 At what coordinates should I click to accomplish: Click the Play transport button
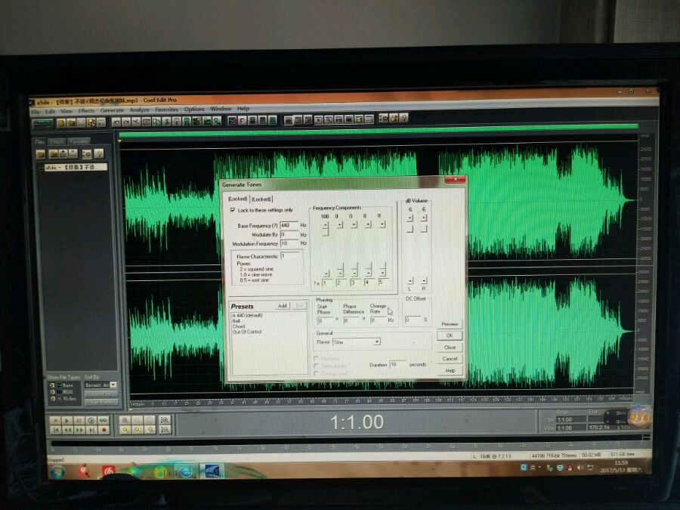(66, 421)
